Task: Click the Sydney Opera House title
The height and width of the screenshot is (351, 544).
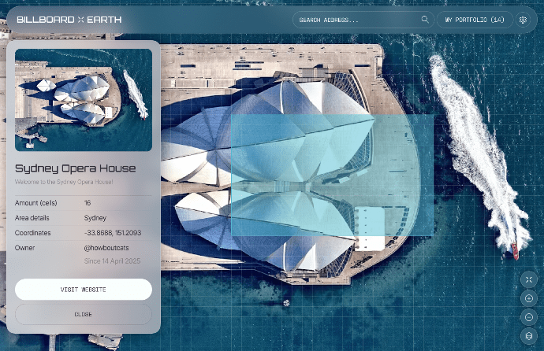Action: tap(75, 168)
